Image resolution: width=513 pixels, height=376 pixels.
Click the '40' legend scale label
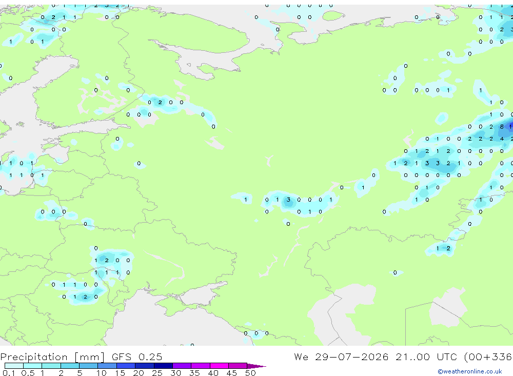point(213,373)
